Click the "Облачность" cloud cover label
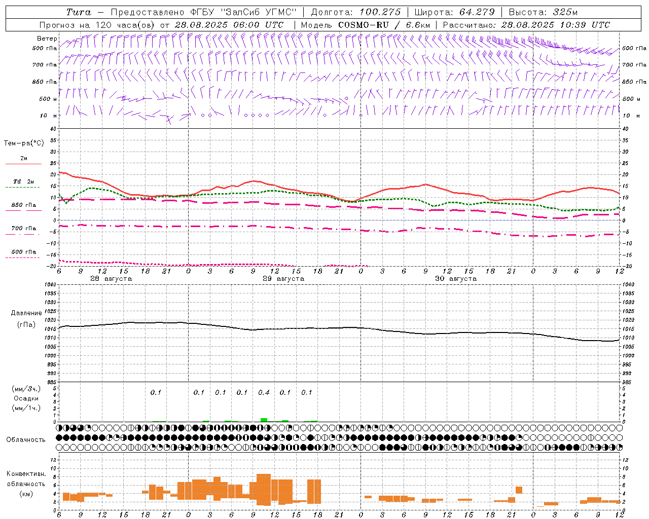649x519 pixels. coord(26,439)
